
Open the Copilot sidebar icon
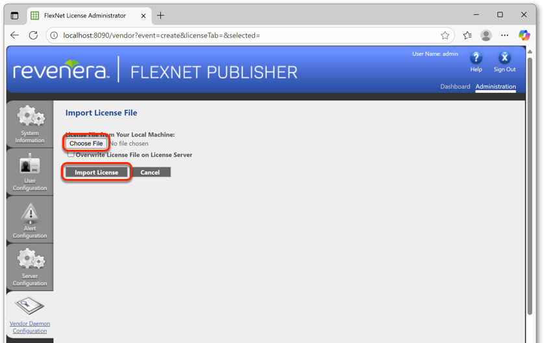click(525, 36)
